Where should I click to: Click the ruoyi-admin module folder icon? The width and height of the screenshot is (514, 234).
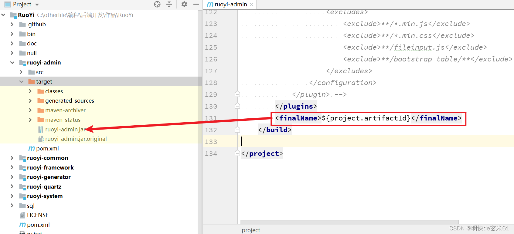pos(22,63)
